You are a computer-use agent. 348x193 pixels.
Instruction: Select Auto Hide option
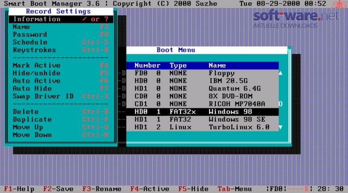pyautogui.click(x=61, y=88)
